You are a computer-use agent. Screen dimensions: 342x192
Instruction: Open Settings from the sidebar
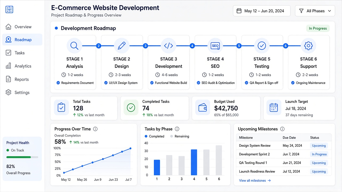click(22, 93)
